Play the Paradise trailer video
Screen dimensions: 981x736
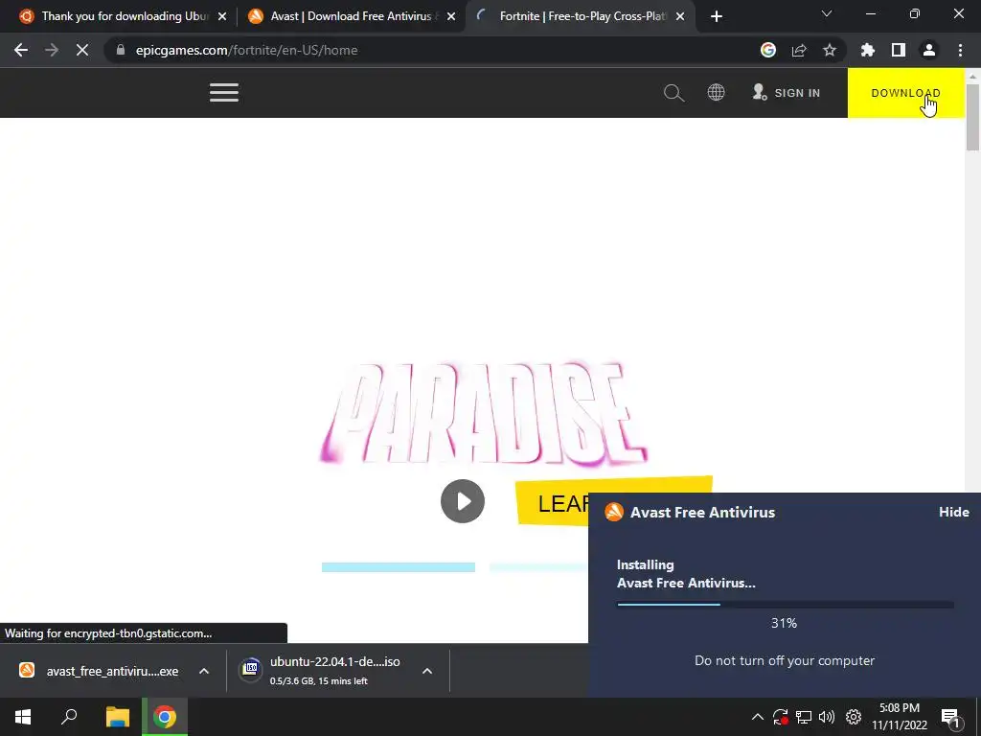coord(463,501)
